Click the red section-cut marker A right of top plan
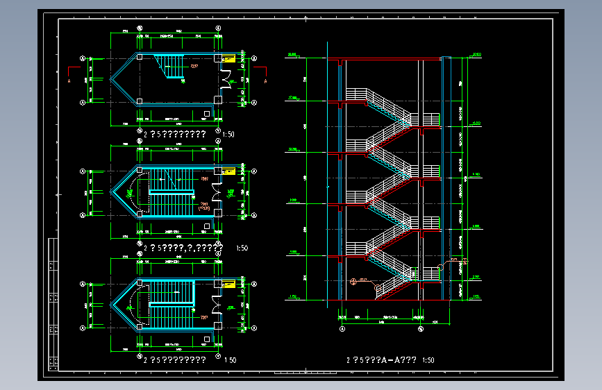602x390 pixels. coord(261,74)
